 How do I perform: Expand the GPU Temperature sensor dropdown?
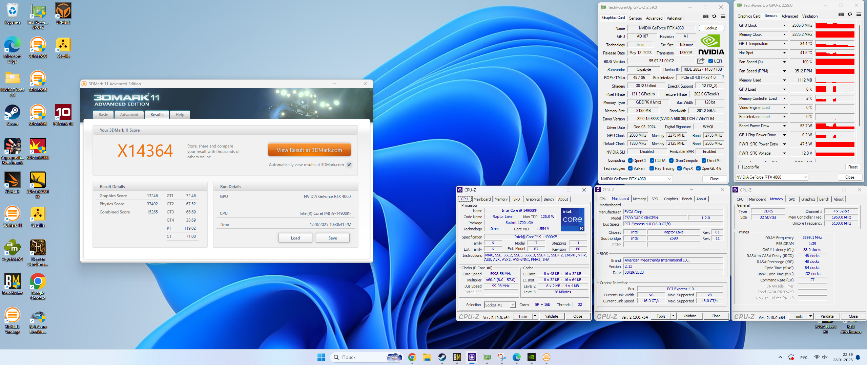point(784,44)
